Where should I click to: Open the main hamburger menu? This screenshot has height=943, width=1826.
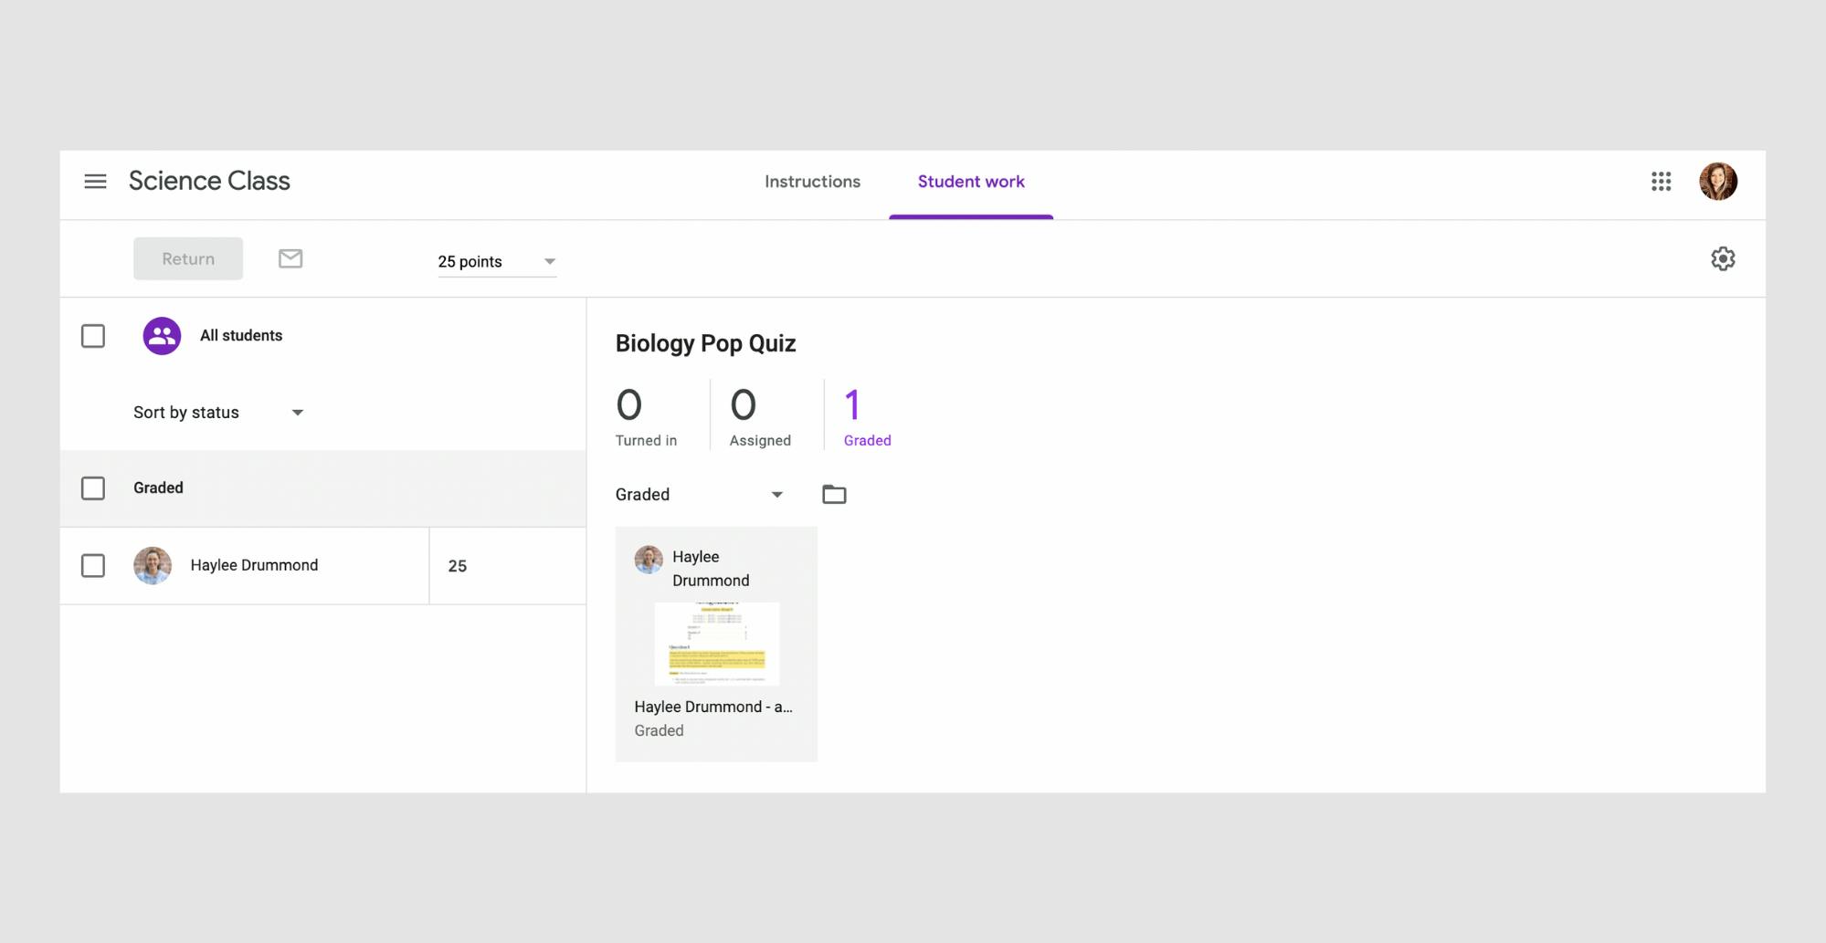[x=95, y=182]
